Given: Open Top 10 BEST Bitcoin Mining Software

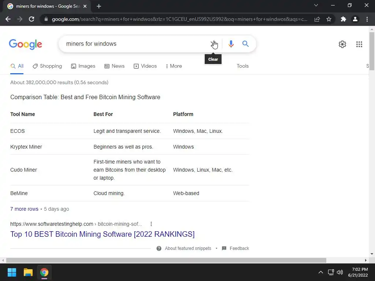Looking at the screenshot, I should pyautogui.click(x=103, y=234).
